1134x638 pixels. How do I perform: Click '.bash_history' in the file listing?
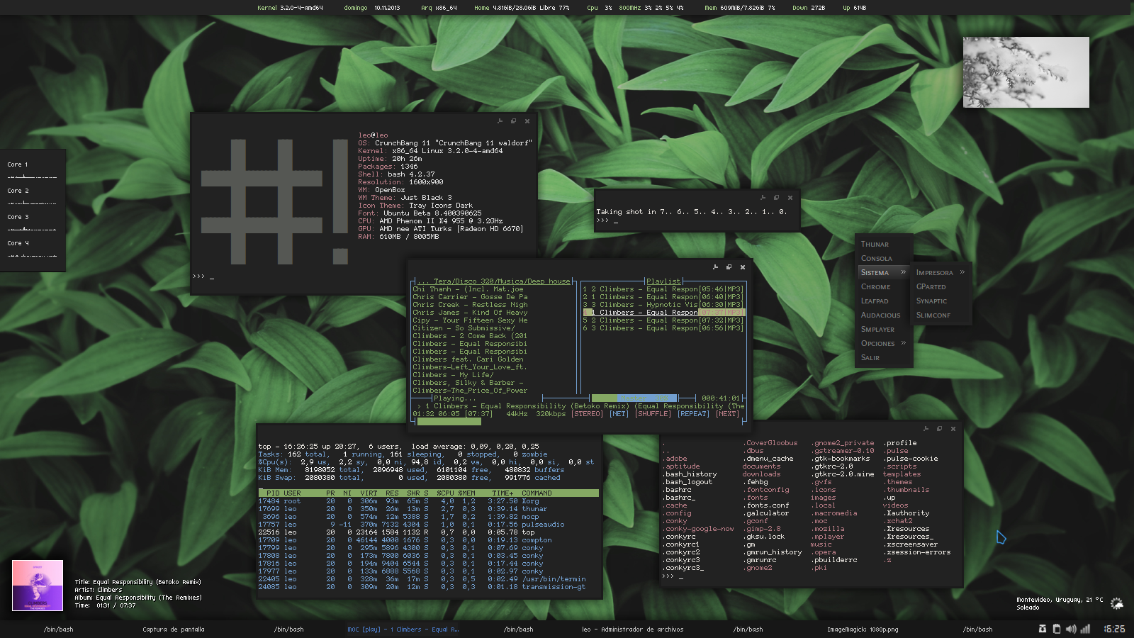click(x=690, y=474)
